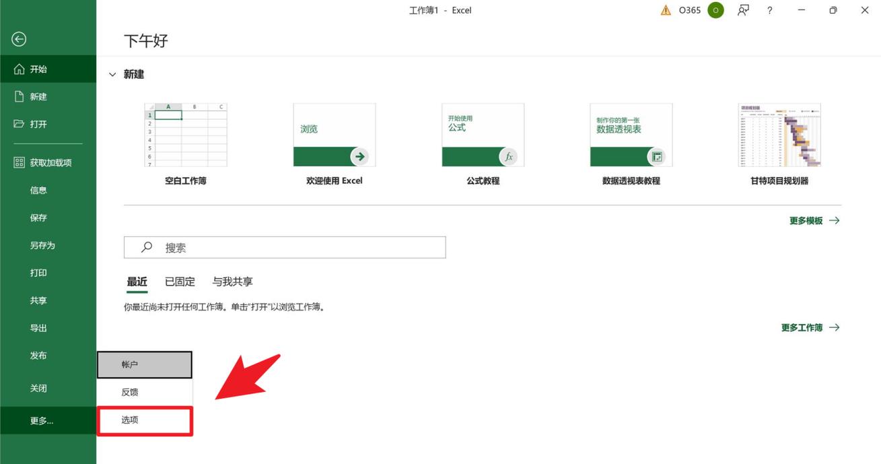The image size is (881, 464).
Task: Open 获取加载项 to browse add-ins
Action: coord(48,162)
